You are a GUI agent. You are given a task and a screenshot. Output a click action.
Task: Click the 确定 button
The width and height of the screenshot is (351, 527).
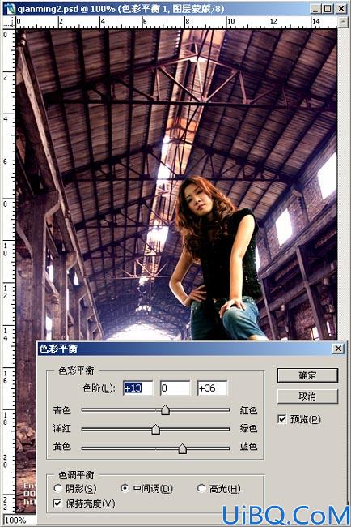[x=307, y=375]
